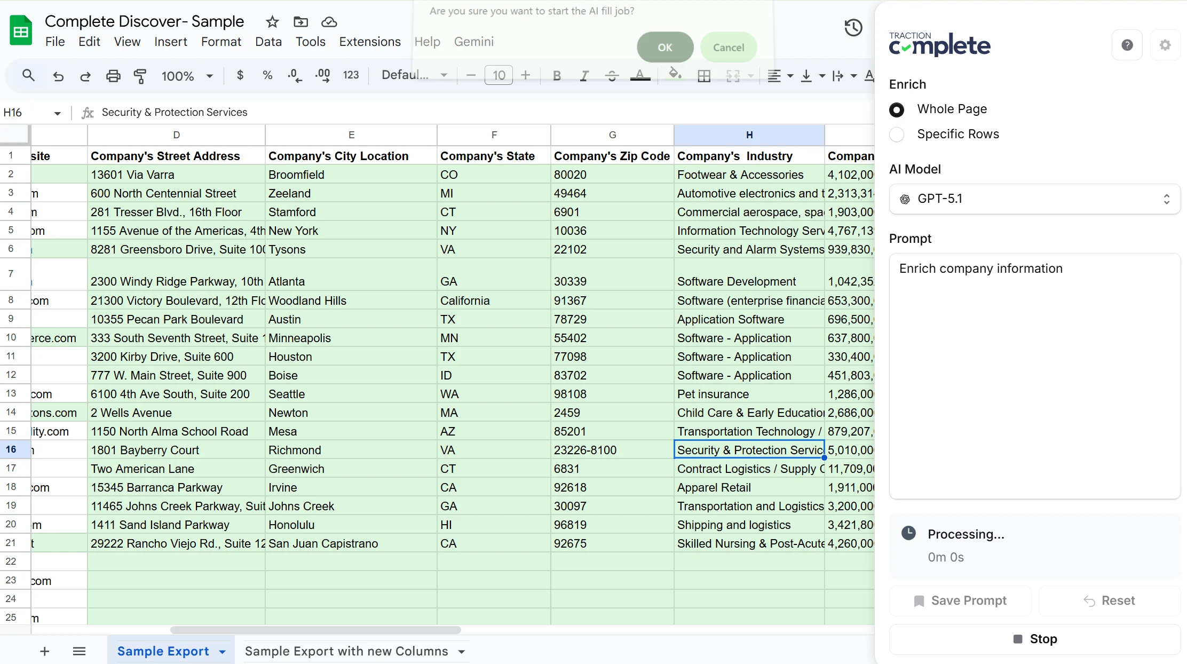Image resolution: width=1187 pixels, height=664 pixels.
Task: Open the Traction Complete help icon
Action: coord(1127,45)
